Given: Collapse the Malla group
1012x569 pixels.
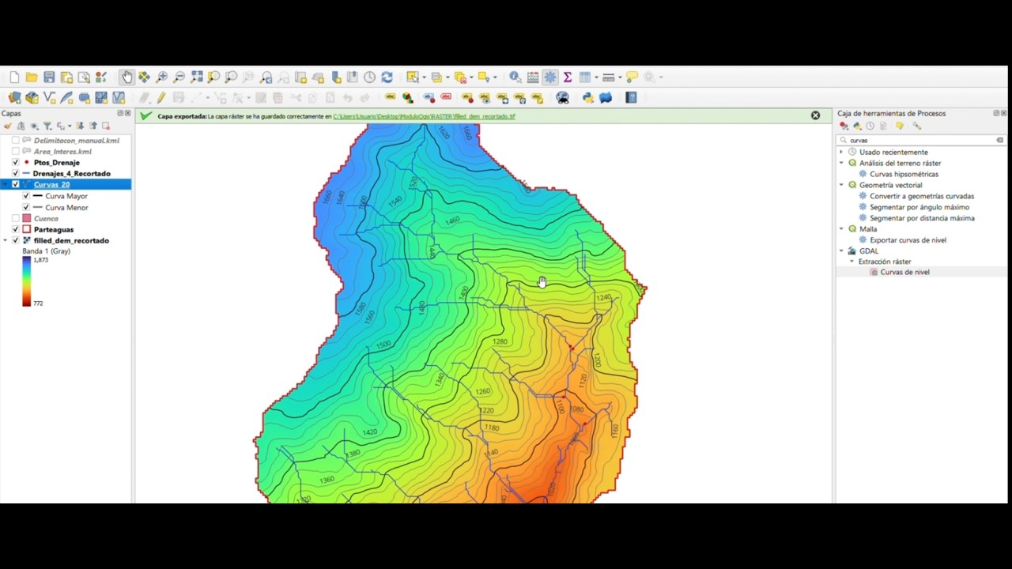Looking at the screenshot, I should pyautogui.click(x=842, y=229).
